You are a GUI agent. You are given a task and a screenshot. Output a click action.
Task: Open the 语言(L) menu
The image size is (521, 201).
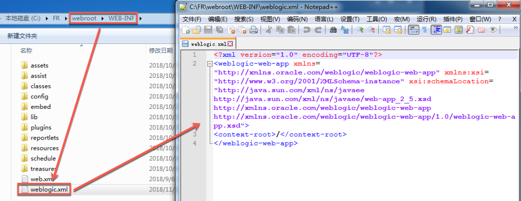click(x=324, y=19)
